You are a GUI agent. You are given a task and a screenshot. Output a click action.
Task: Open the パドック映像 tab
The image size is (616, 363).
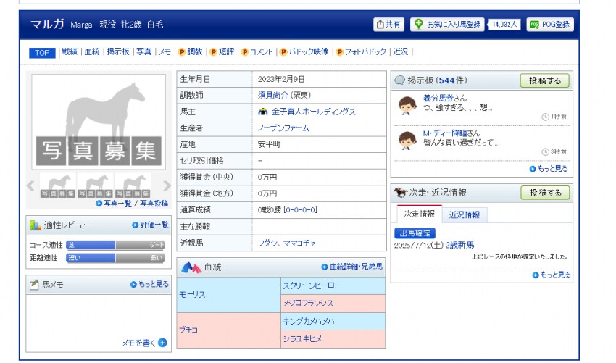coord(304,52)
